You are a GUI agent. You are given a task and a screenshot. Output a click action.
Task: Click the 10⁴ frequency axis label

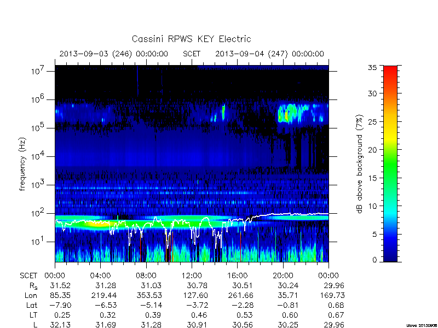(x=38, y=156)
